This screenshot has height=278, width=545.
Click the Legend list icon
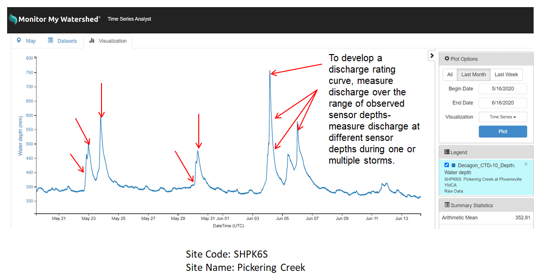coord(446,151)
